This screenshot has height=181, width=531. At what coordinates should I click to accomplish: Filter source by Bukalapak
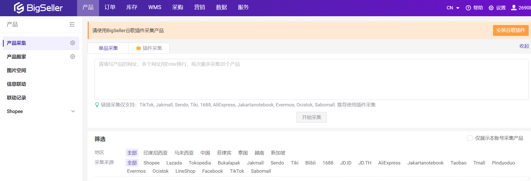[229, 163]
